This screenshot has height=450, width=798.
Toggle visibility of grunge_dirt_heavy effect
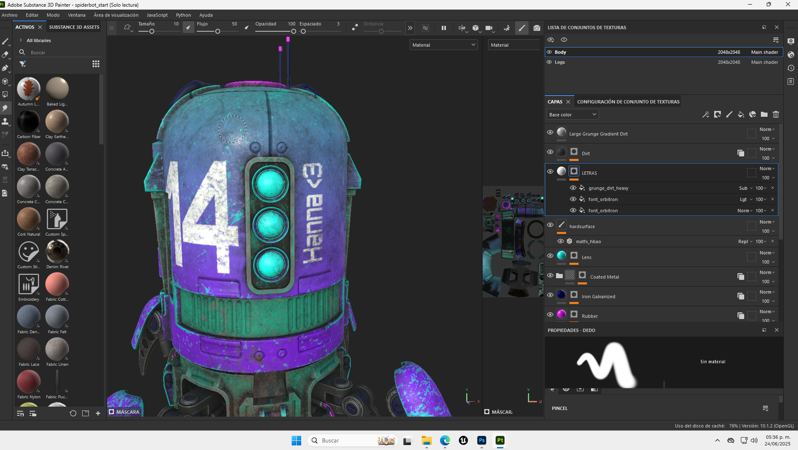click(x=573, y=188)
